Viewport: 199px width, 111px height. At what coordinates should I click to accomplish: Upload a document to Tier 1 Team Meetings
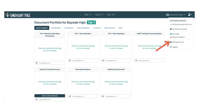[x=116, y=47]
